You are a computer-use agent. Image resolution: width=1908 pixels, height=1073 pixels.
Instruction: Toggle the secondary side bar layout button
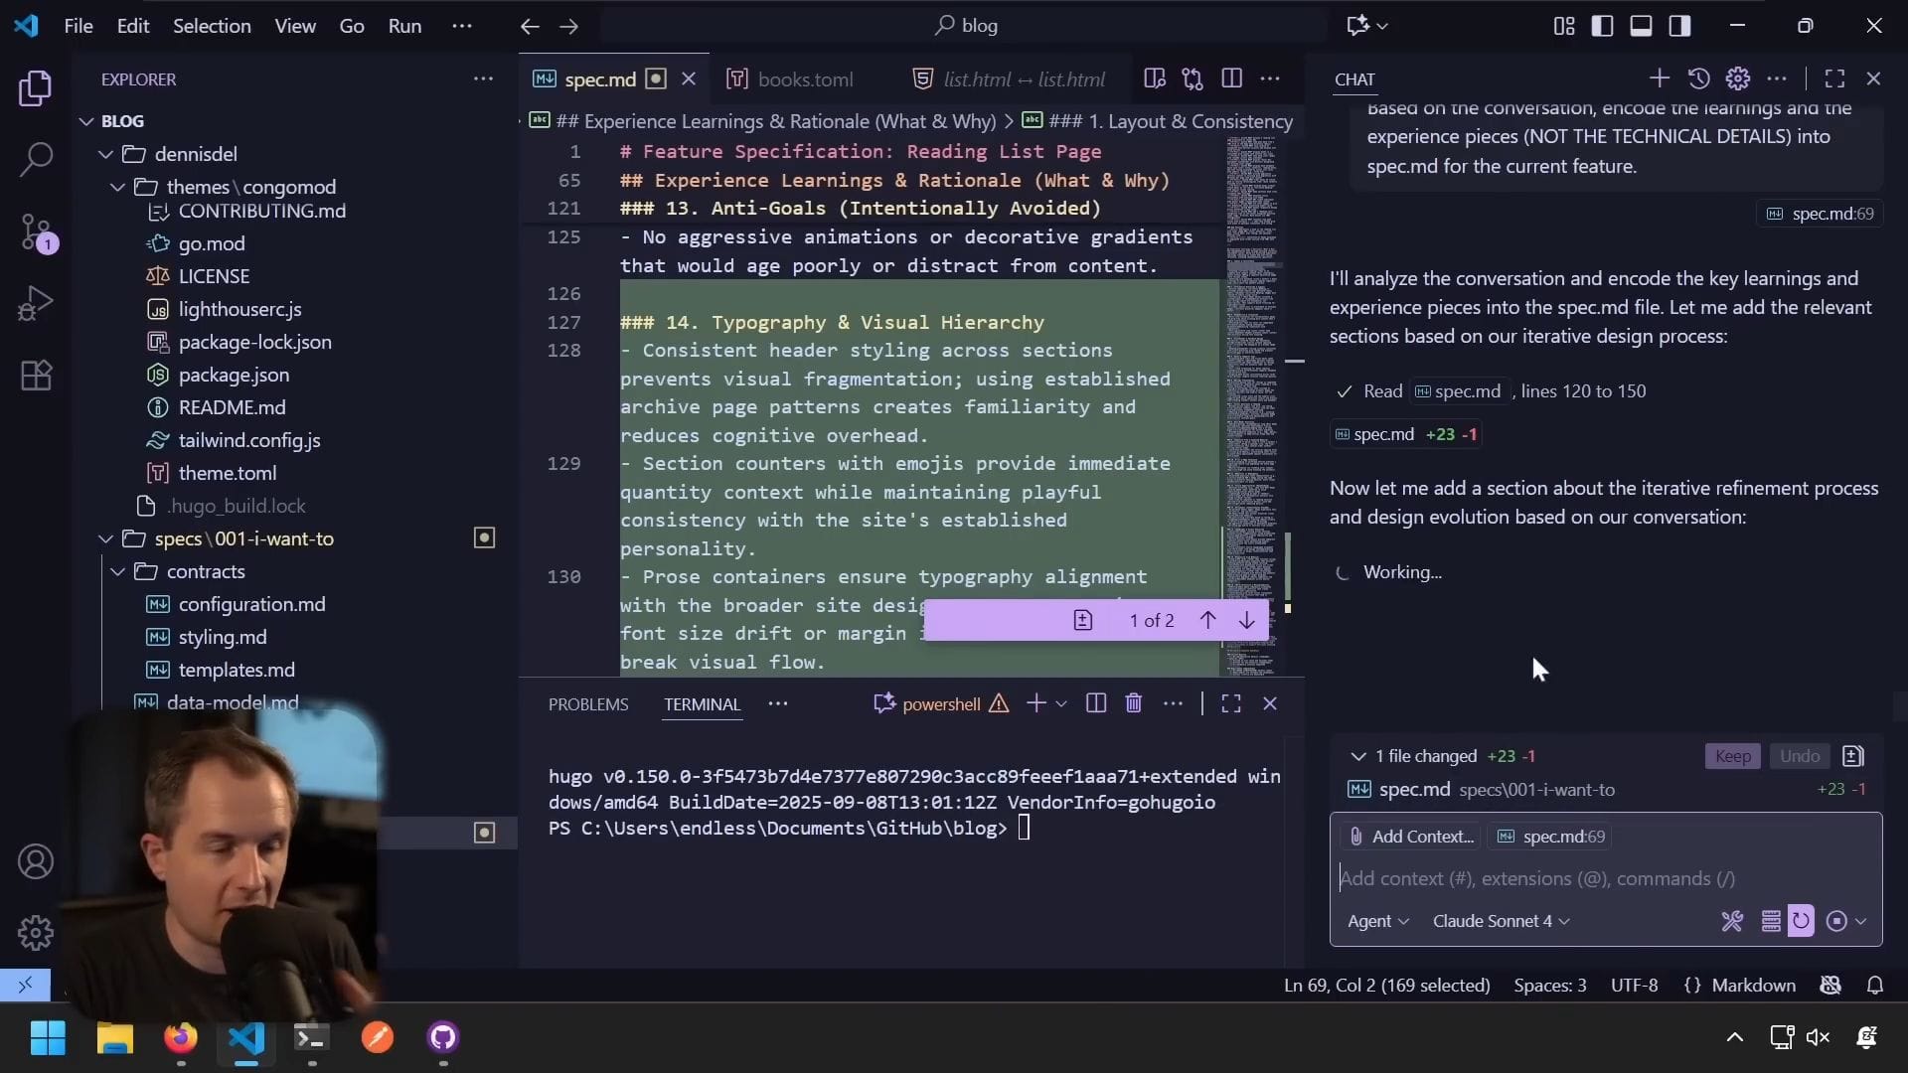[x=1679, y=26]
